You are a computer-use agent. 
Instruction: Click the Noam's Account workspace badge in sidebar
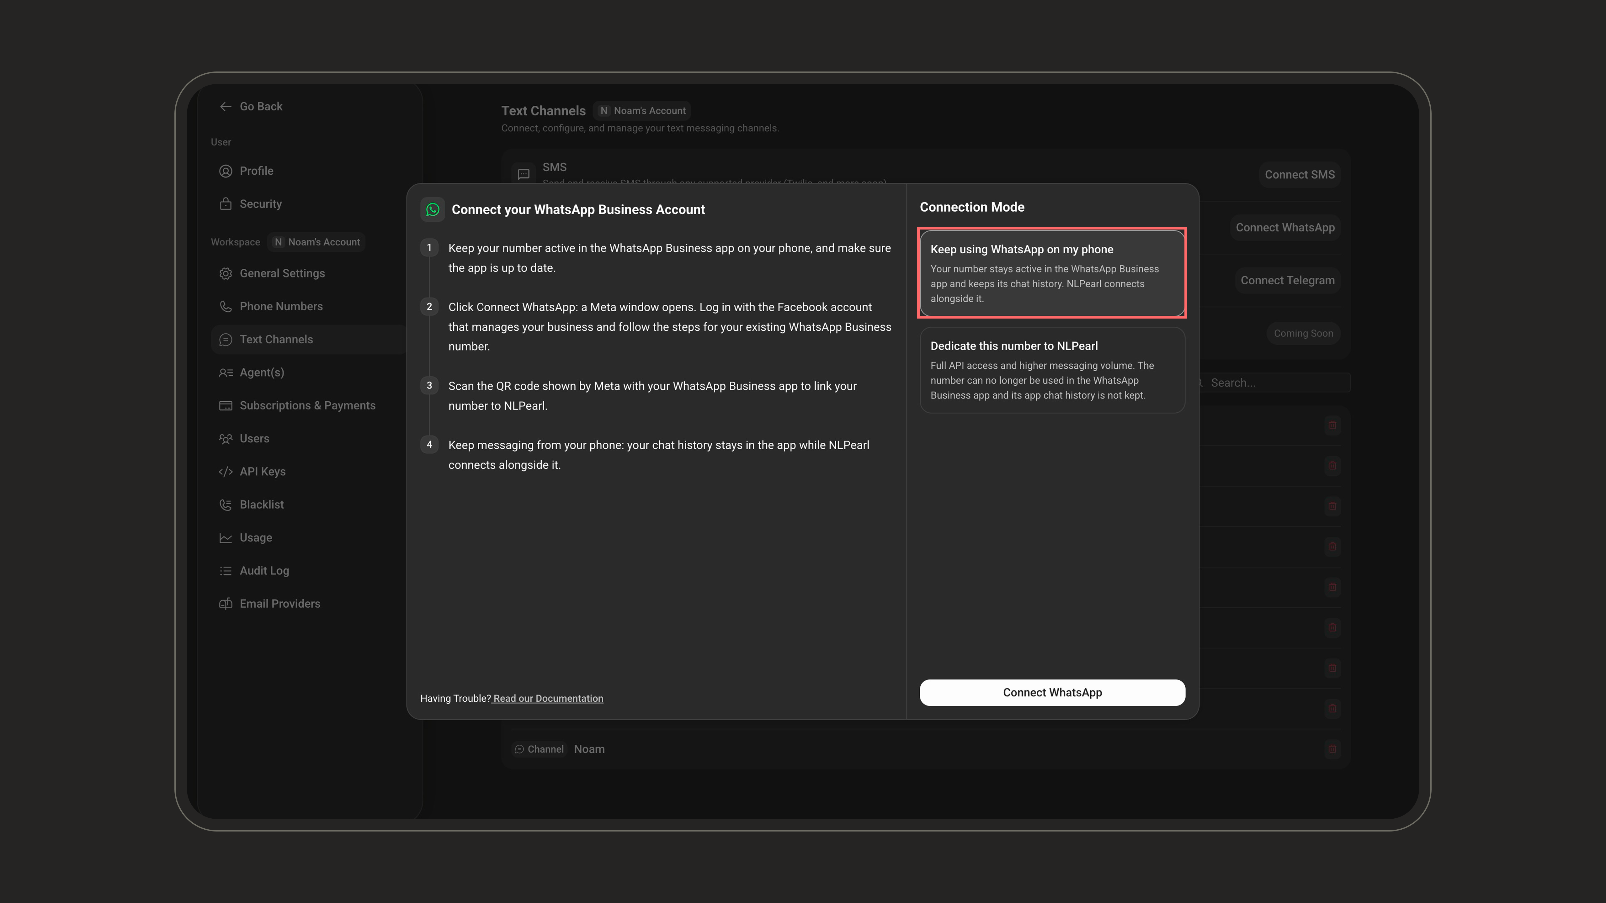[317, 242]
